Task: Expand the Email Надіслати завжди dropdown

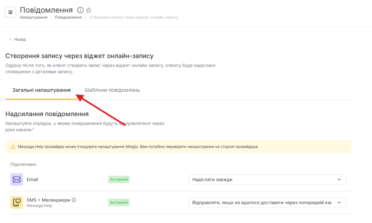Action: [267, 179]
